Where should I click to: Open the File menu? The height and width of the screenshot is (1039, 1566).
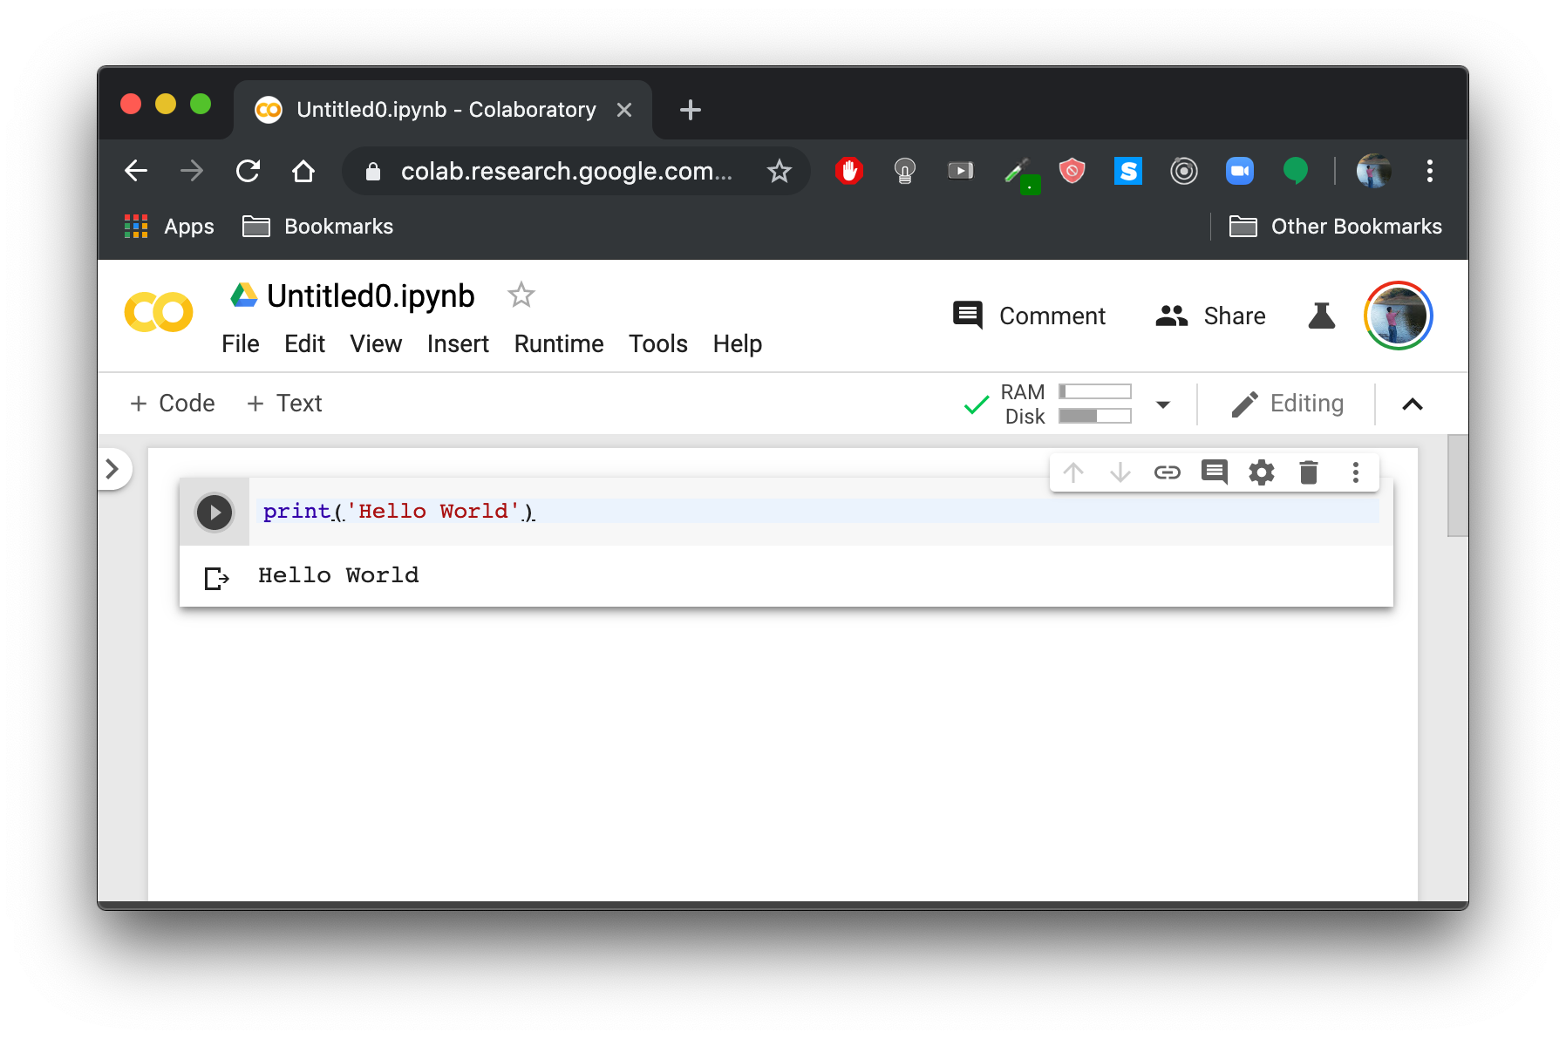pos(241,344)
